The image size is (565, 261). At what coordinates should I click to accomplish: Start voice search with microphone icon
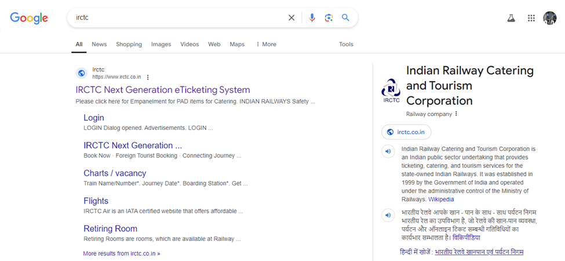pos(312,17)
